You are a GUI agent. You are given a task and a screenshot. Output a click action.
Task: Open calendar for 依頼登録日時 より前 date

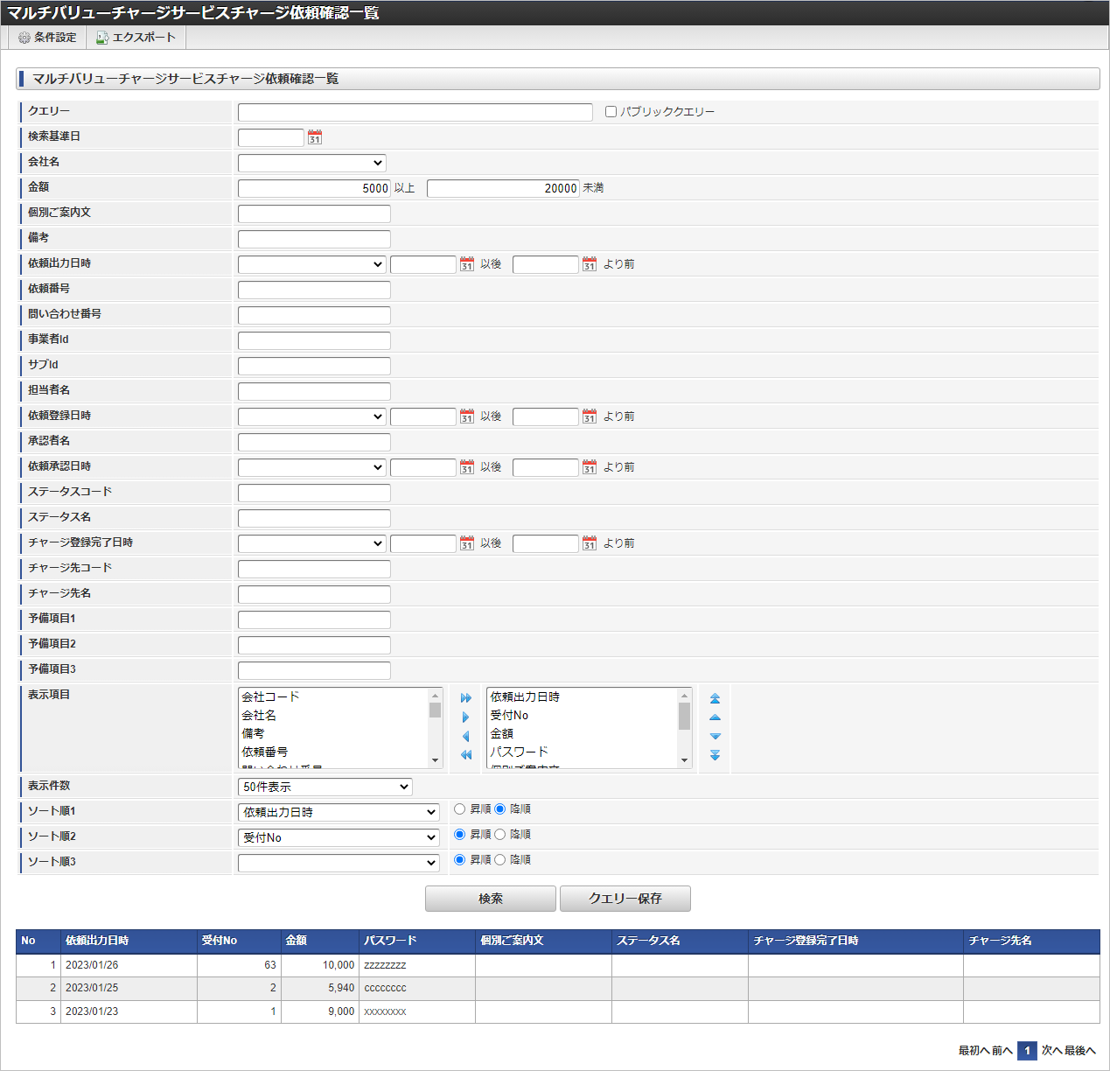click(590, 416)
